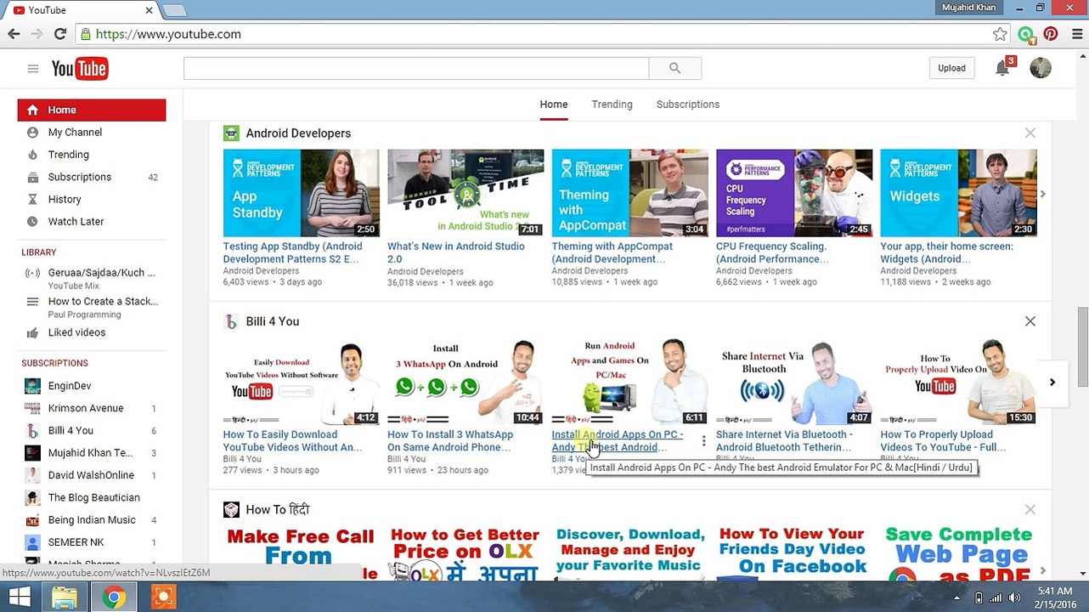
Task: Play Theming with AppCompat thumbnail
Action: pos(629,193)
